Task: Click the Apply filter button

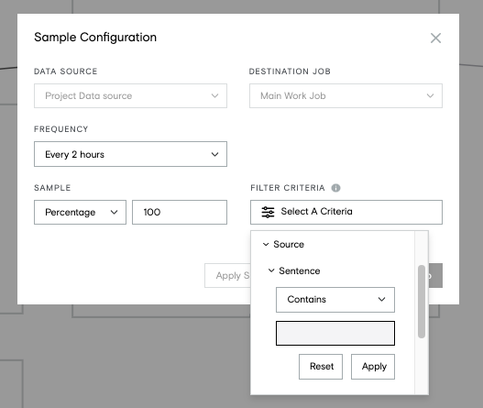Action: tap(373, 367)
